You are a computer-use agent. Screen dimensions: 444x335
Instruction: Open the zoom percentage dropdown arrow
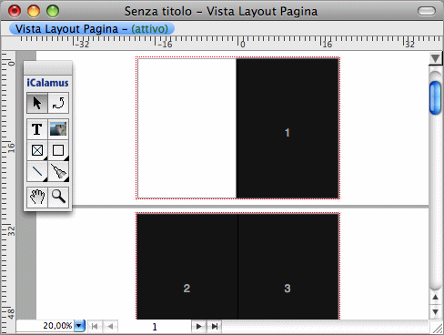click(x=79, y=326)
